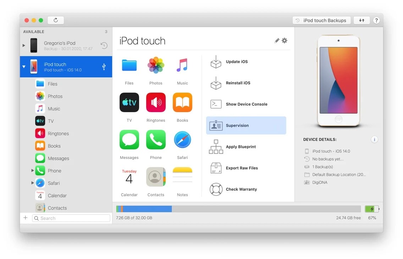The height and width of the screenshot is (259, 403).
Task: Open the Photos icon in the app grid
Action: tap(156, 66)
